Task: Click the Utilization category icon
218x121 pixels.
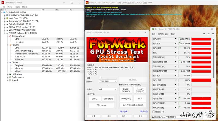Action: coord(10,75)
